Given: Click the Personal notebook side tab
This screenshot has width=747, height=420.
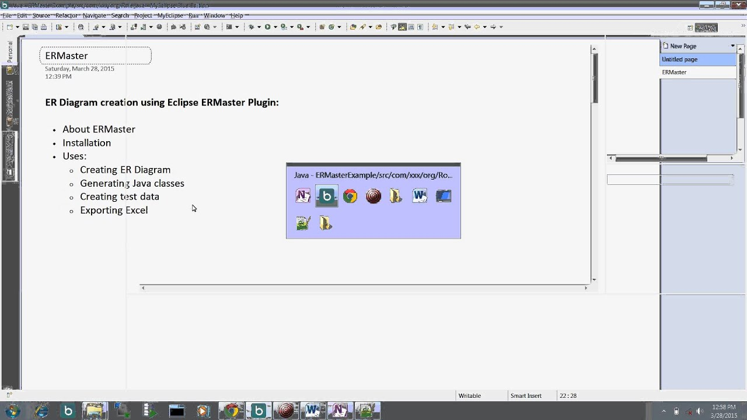Looking at the screenshot, I should pyautogui.click(x=10, y=51).
